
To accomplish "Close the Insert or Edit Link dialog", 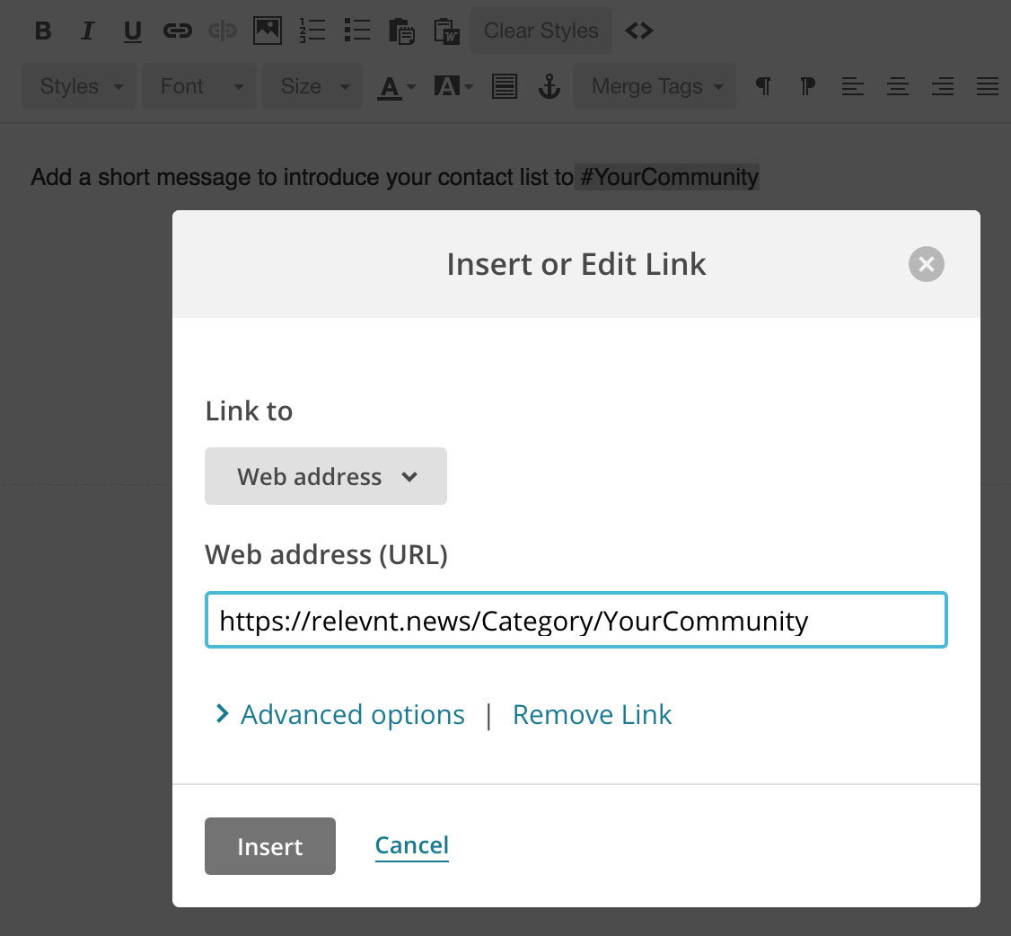I will point(927,264).
